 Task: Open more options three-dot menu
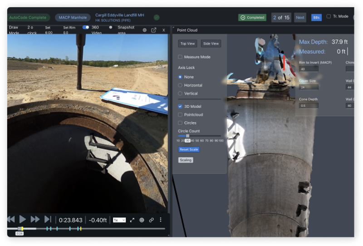click(161, 220)
